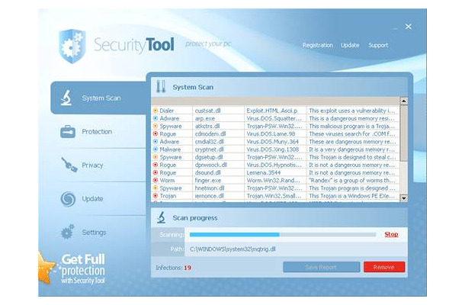465x305 pixels.
Task: Click the description "This exploit uses a vulnerability"
Action: tap(352, 111)
